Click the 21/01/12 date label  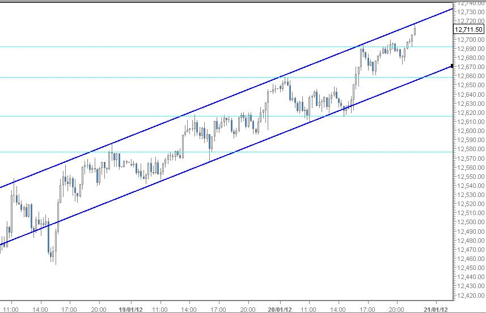pyautogui.click(x=436, y=309)
